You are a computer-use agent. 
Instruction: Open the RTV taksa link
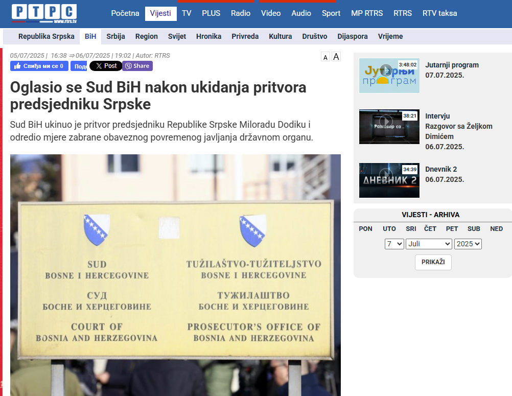click(439, 13)
